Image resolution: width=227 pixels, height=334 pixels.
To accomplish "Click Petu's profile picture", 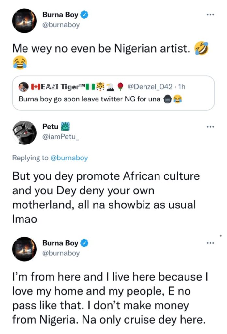I will click(24, 132).
